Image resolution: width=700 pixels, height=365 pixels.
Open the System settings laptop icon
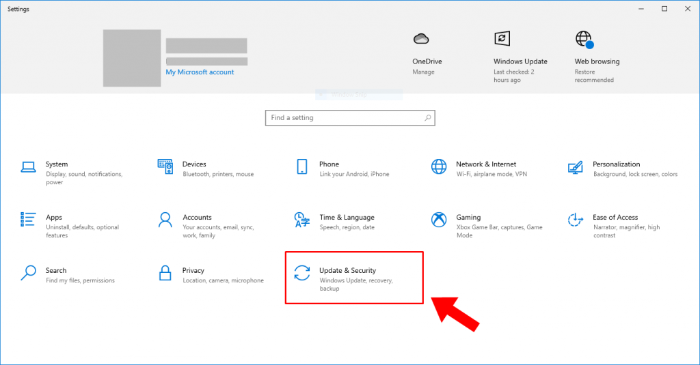point(28,167)
